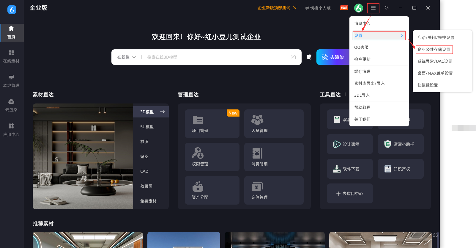Expand the 设置 submenu entry
Viewport: 476px width, 248px height.
coord(379,36)
